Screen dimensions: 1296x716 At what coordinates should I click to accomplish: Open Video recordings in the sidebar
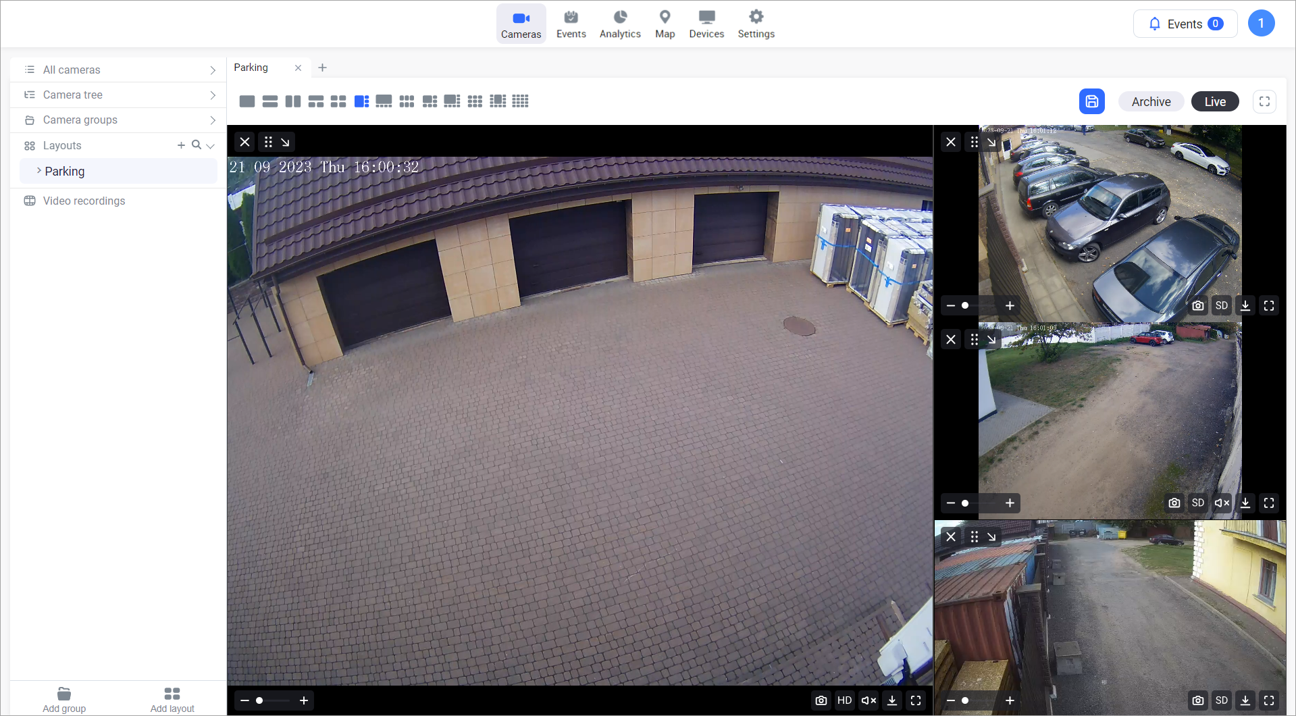click(84, 201)
